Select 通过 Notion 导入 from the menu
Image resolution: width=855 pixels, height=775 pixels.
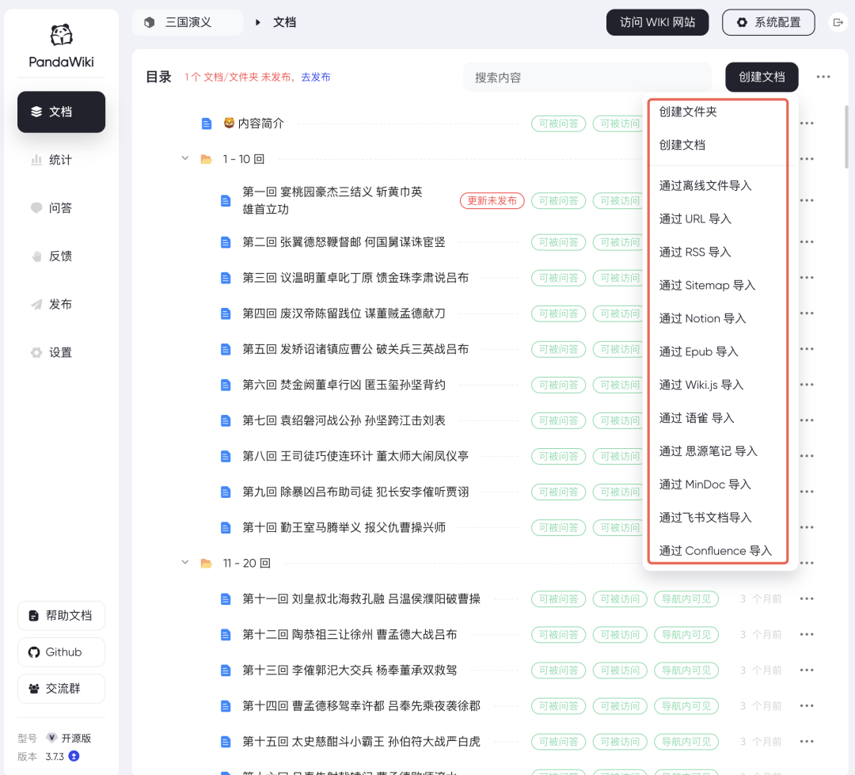(702, 318)
